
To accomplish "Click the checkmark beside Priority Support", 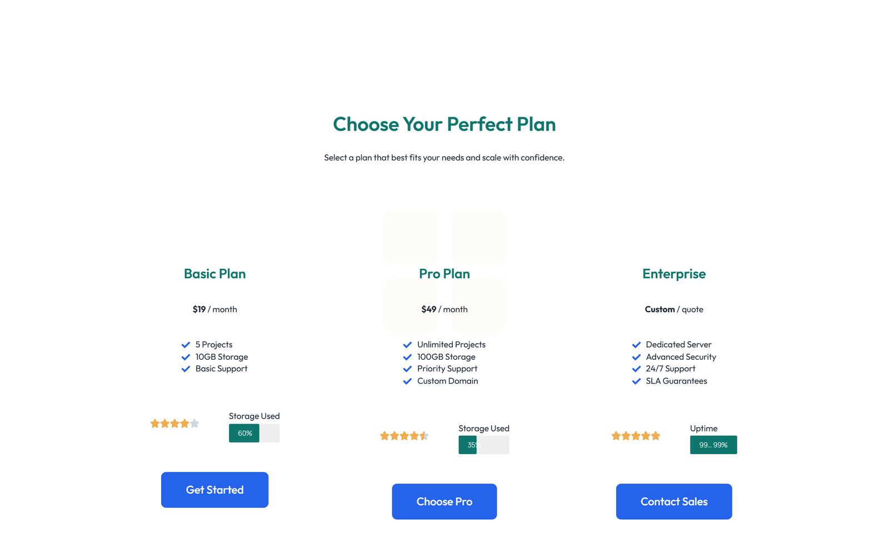I will [407, 369].
